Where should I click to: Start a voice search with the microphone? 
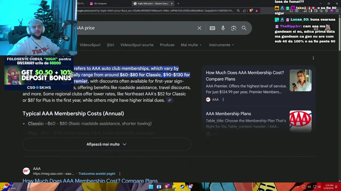tap(223, 28)
